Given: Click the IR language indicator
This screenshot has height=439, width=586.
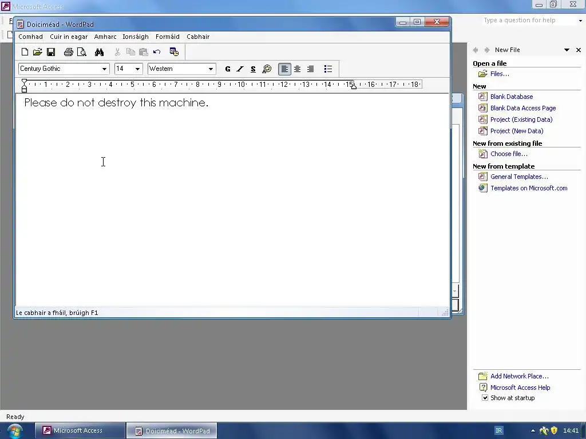Looking at the screenshot, I should click(x=498, y=430).
